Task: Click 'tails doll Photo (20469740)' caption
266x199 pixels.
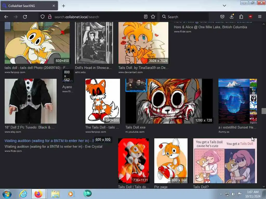Action: [x=37, y=68]
